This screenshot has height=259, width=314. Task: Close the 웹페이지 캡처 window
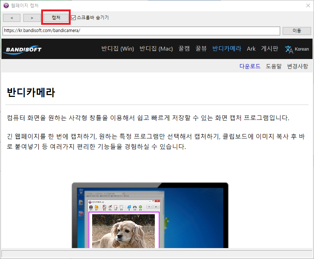[308, 5]
